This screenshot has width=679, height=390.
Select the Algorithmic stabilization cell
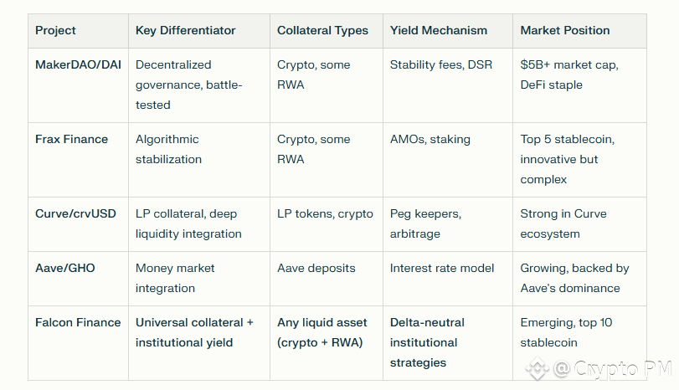168,149
